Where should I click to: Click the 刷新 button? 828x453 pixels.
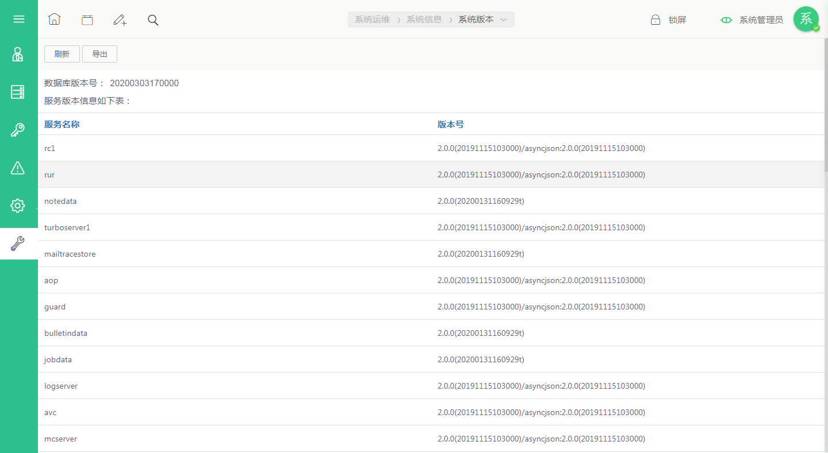tap(62, 54)
